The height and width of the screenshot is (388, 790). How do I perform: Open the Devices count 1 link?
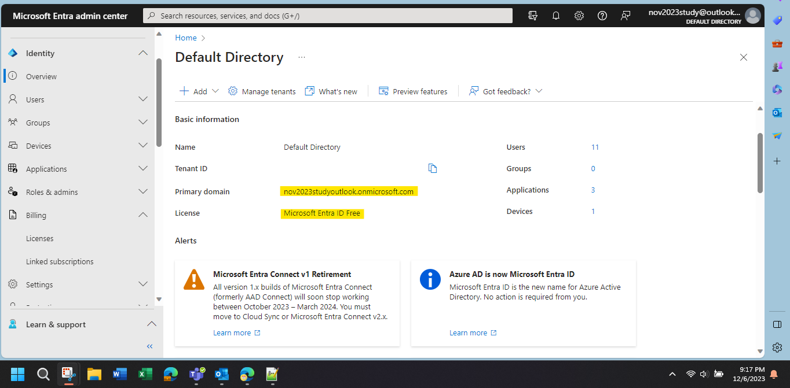[593, 211]
